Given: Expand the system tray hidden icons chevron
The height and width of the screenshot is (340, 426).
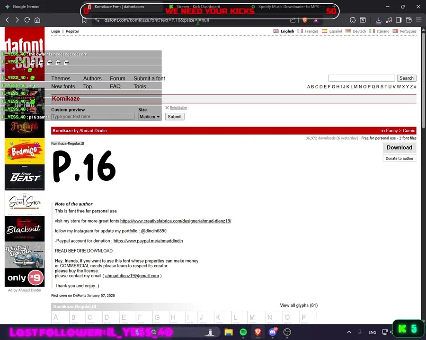Looking at the screenshot, I should [x=349, y=332].
